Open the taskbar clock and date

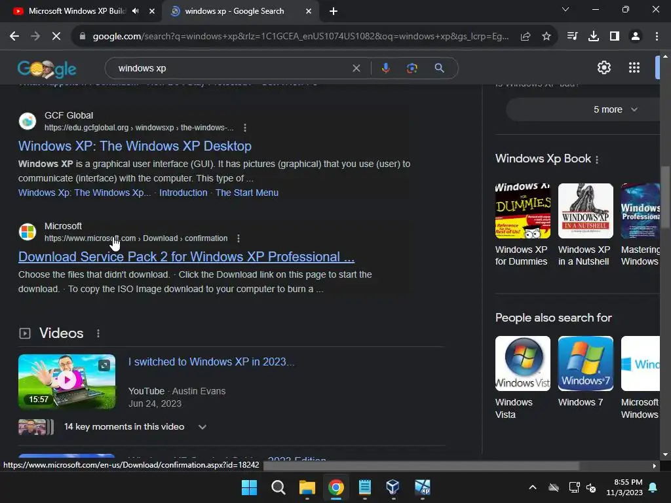click(x=624, y=487)
